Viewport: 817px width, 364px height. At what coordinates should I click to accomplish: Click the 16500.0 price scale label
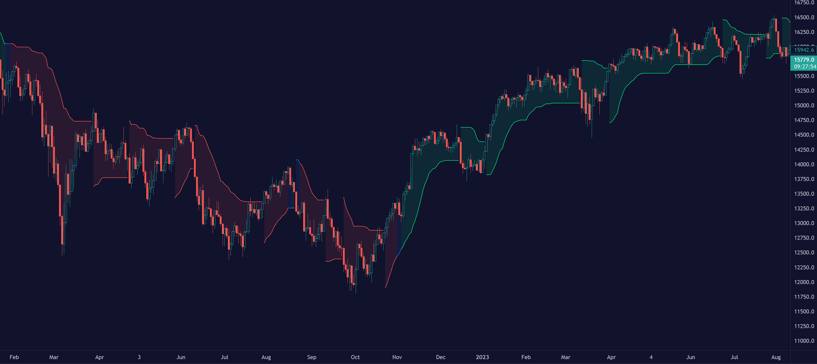click(804, 18)
